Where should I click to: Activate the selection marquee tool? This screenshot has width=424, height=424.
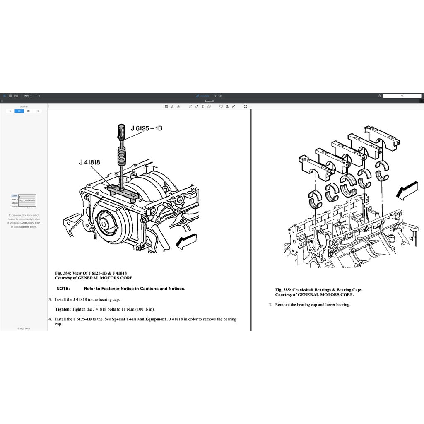245,106
